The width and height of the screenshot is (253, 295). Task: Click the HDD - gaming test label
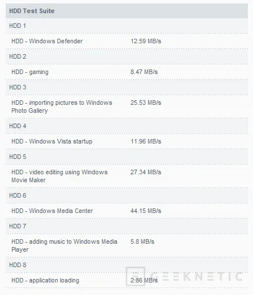[x=30, y=72]
